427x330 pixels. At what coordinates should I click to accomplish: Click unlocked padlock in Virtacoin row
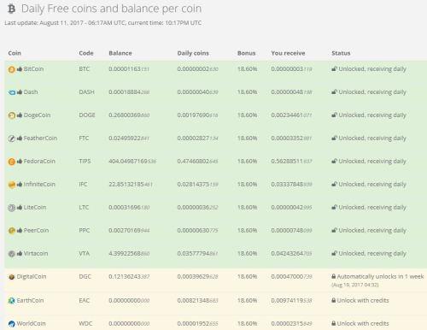pyautogui.click(x=334, y=253)
